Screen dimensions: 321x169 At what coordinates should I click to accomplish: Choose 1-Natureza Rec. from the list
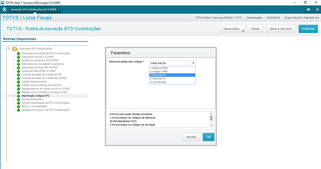[x=172, y=68]
